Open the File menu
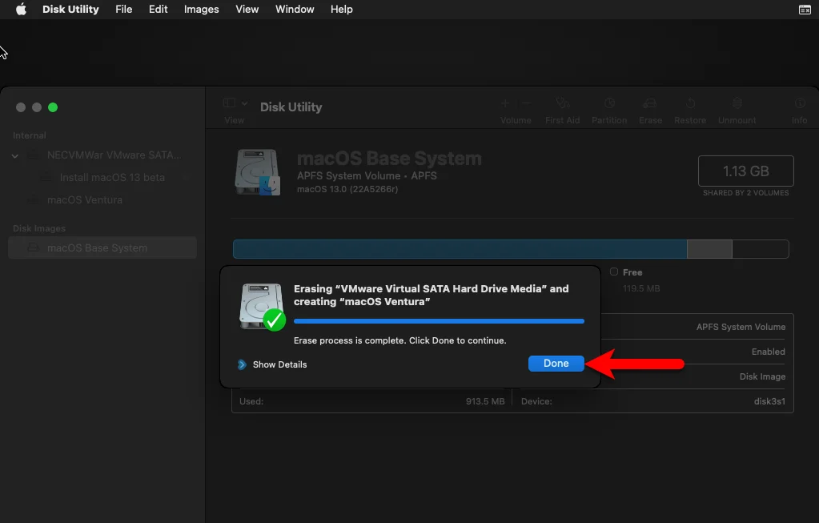The image size is (819, 523). click(124, 10)
